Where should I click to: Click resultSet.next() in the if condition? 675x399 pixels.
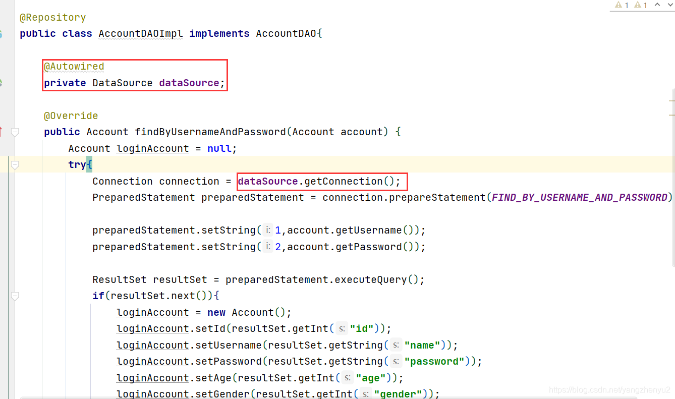point(159,296)
